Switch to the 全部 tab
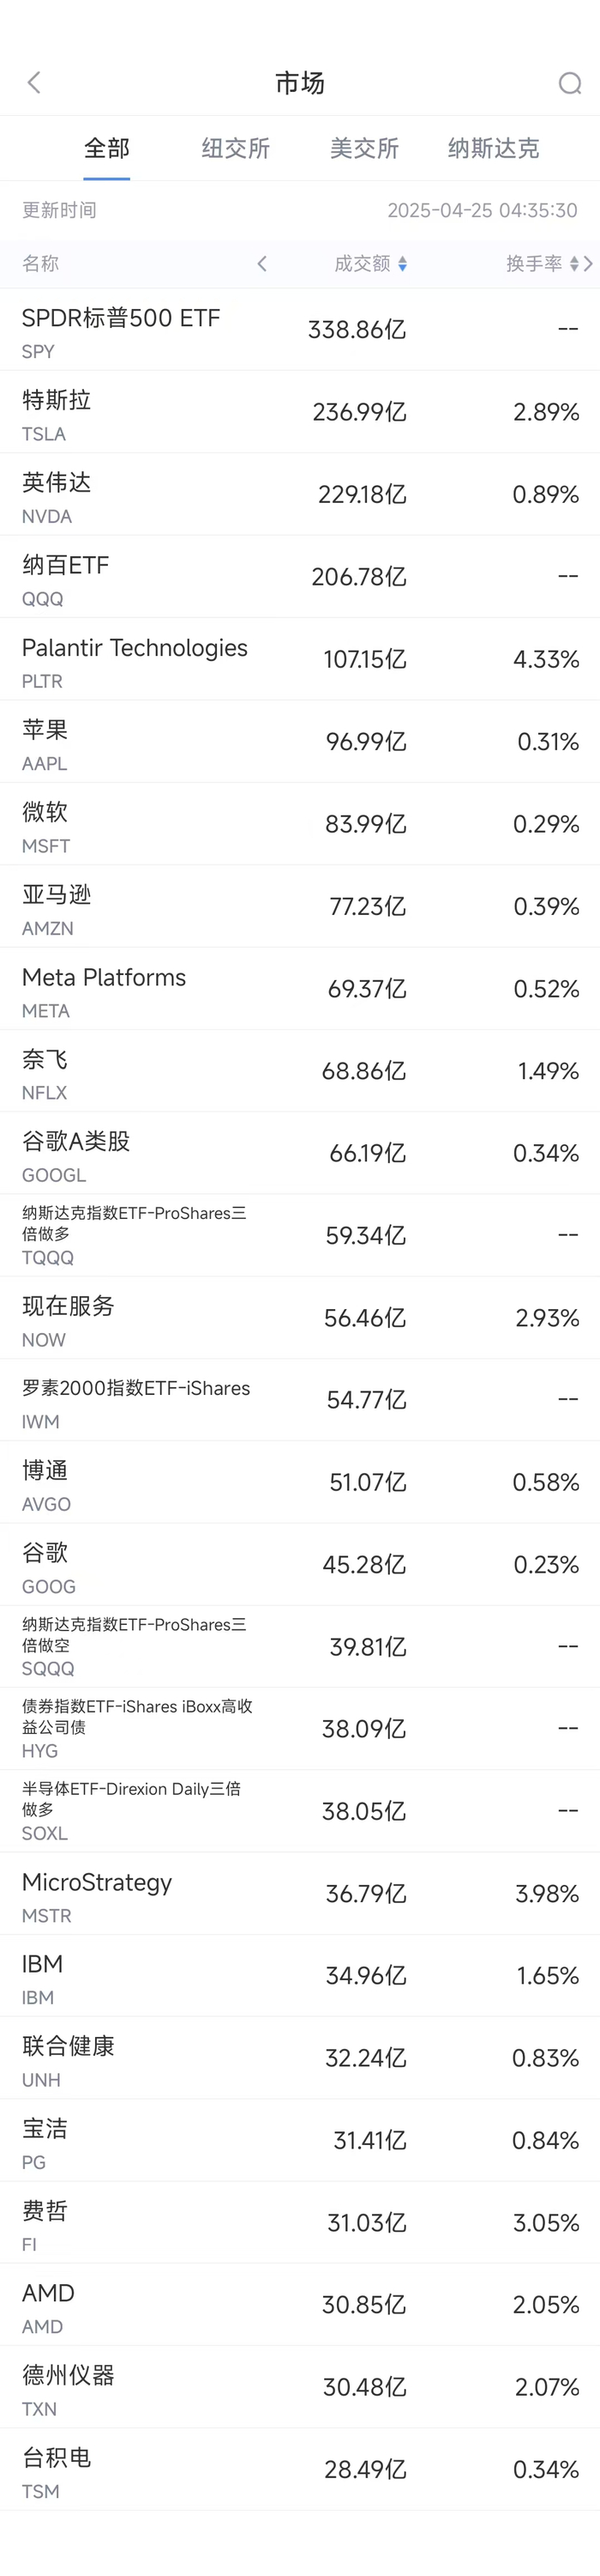 [x=107, y=149]
